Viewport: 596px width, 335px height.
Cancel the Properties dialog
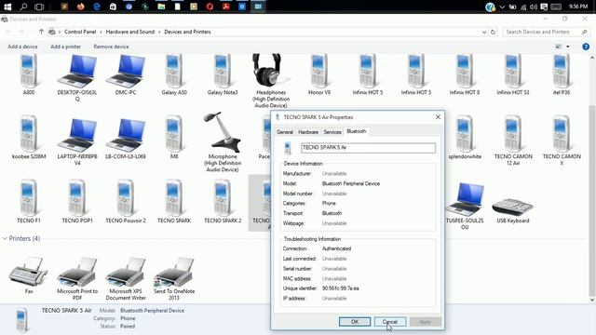tap(390, 322)
